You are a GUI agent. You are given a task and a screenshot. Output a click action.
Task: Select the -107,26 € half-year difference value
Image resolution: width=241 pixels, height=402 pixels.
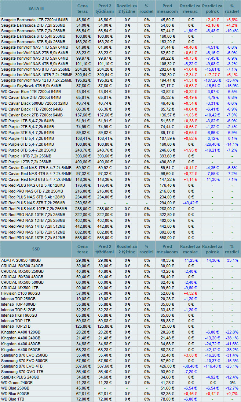212,80
